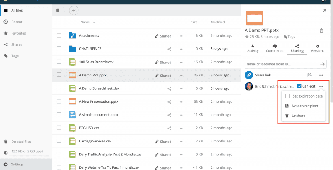The width and height of the screenshot is (333, 170).
Task: Tick the checkbox for A Demo Spreadsheet.xlsx
Action: pos(59,88)
